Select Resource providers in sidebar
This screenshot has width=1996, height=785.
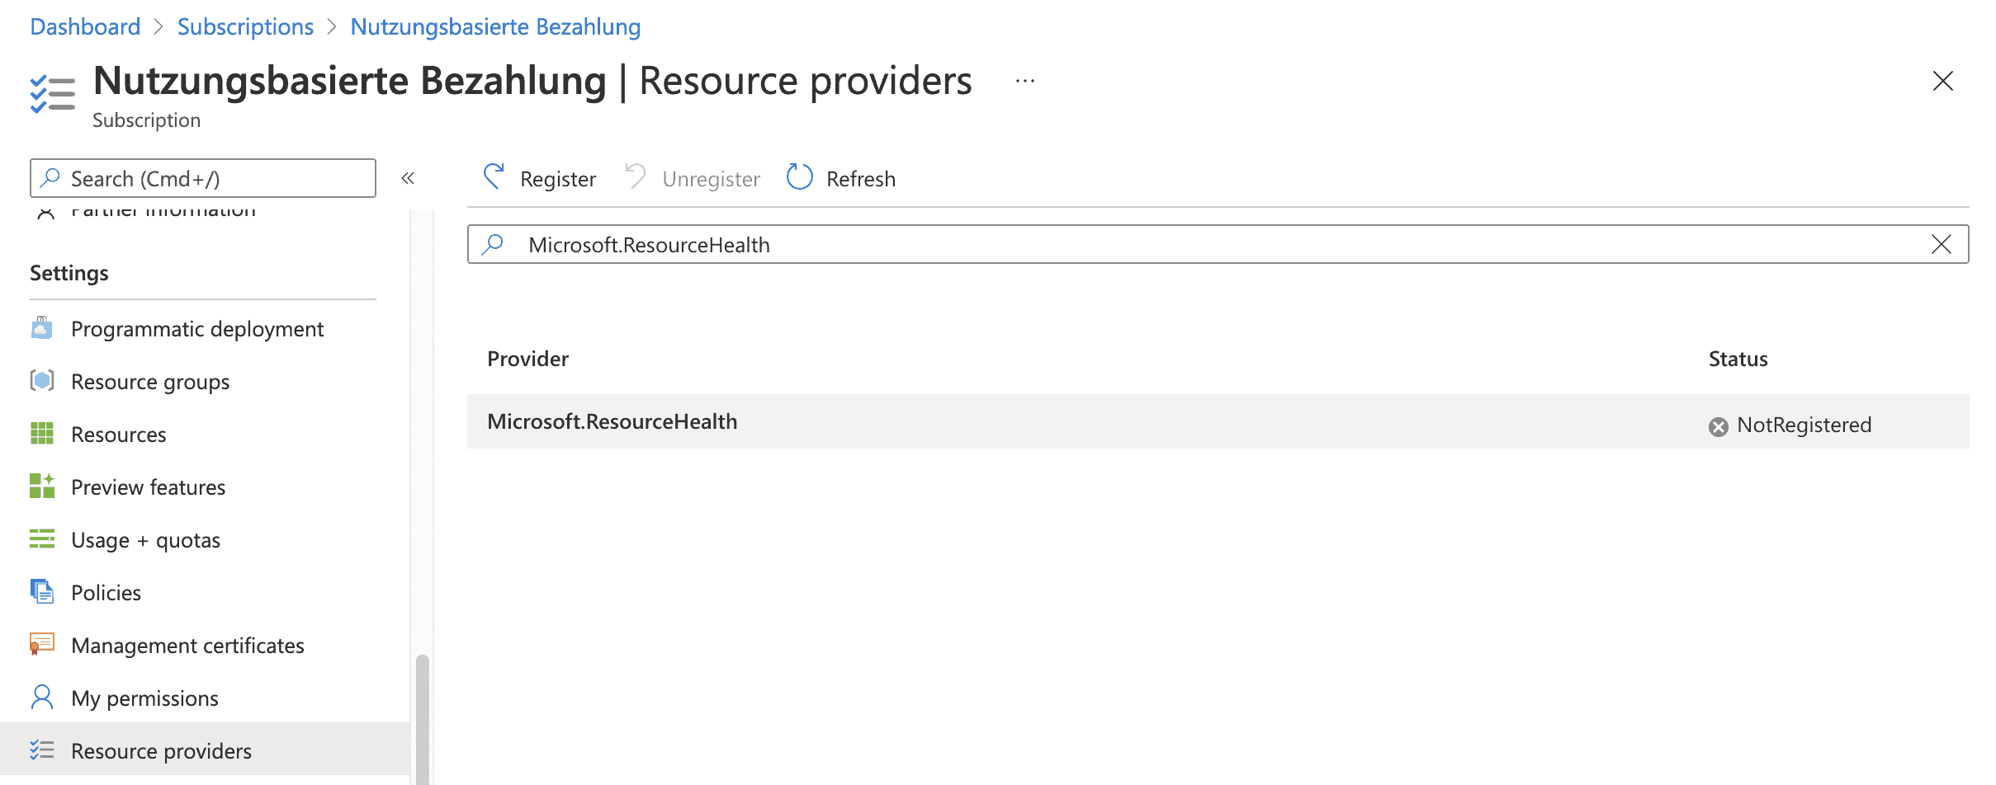161,751
